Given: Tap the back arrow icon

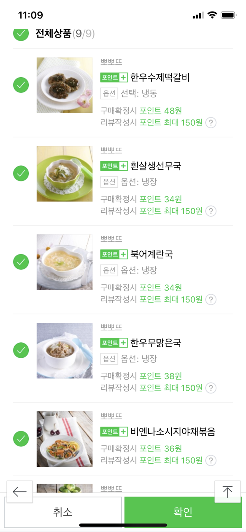Looking at the screenshot, I should click(20, 492).
